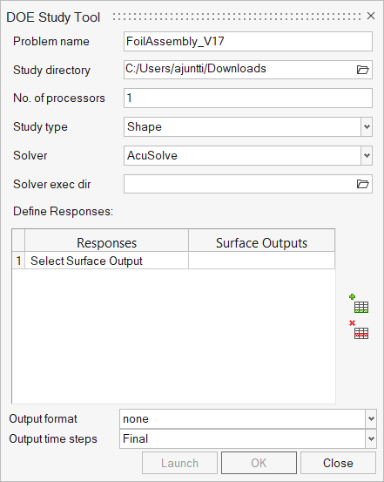Click the empty Surface Outputs cell
Screen dimensions: 384x482
click(x=262, y=261)
